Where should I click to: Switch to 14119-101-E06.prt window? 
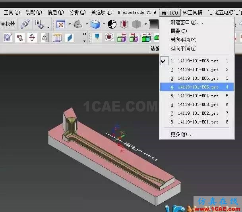(197, 78)
